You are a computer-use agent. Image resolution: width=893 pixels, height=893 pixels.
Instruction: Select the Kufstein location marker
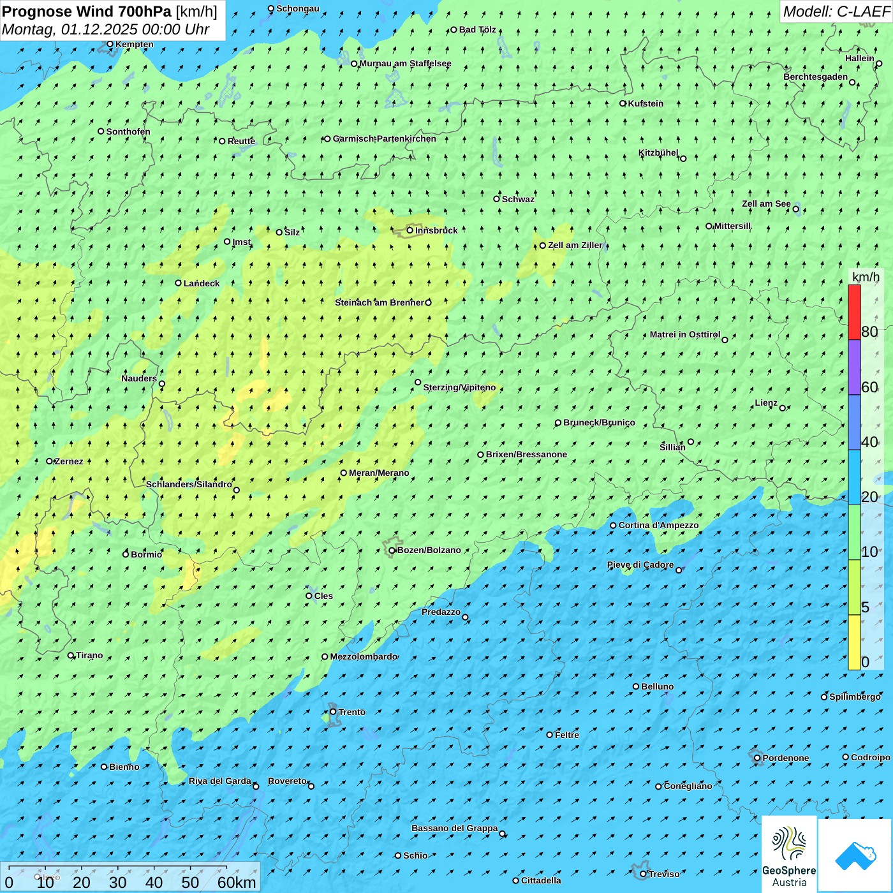click(x=623, y=103)
